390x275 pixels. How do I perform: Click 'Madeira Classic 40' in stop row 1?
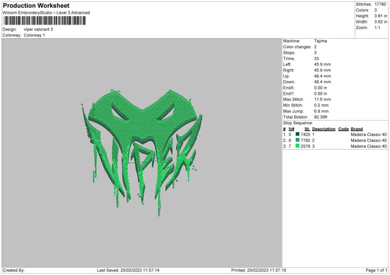coord(369,134)
